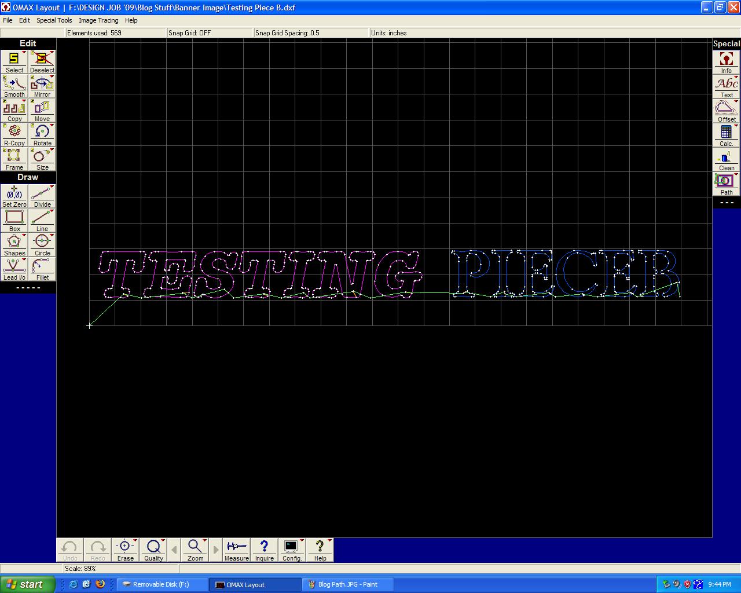Switch to Blog Path.JPG - Paint taskbar button
This screenshot has height=593, width=741.
click(x=348, y=584)
